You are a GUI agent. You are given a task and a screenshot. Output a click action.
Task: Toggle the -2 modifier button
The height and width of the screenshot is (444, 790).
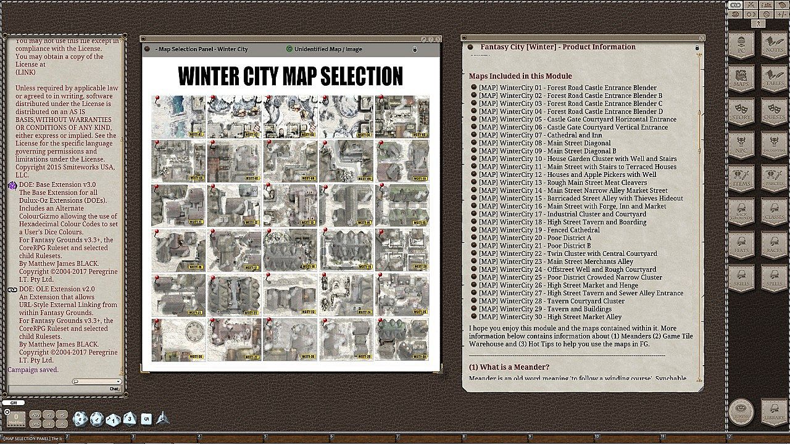pyautogui.click(x=49, y=424)
